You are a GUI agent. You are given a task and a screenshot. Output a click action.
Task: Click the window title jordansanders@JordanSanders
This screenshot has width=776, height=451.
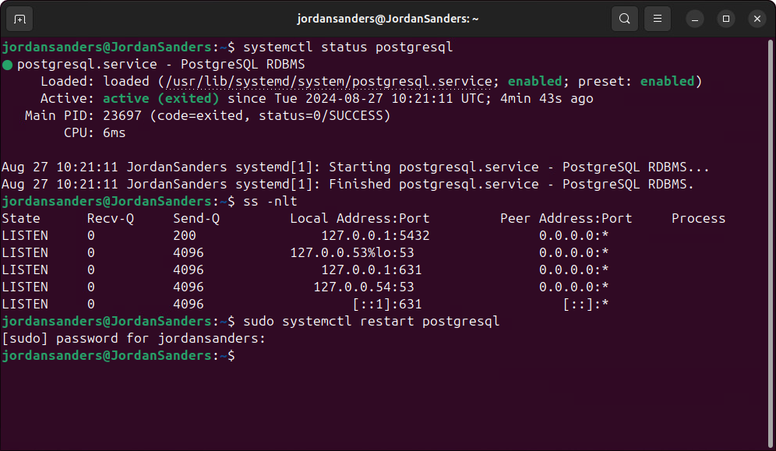pos(387,18)
